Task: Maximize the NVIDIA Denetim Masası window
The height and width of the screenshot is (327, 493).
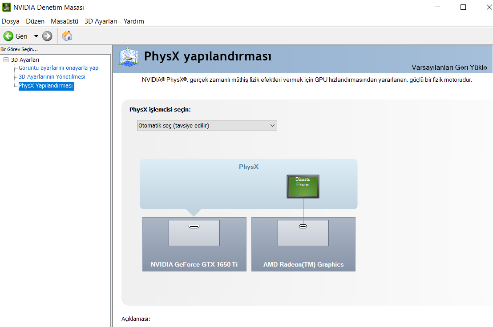Action: tap(463, 7)
